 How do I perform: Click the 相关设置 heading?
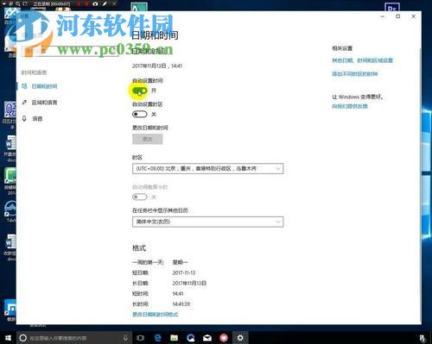click(x=342, y=48)
